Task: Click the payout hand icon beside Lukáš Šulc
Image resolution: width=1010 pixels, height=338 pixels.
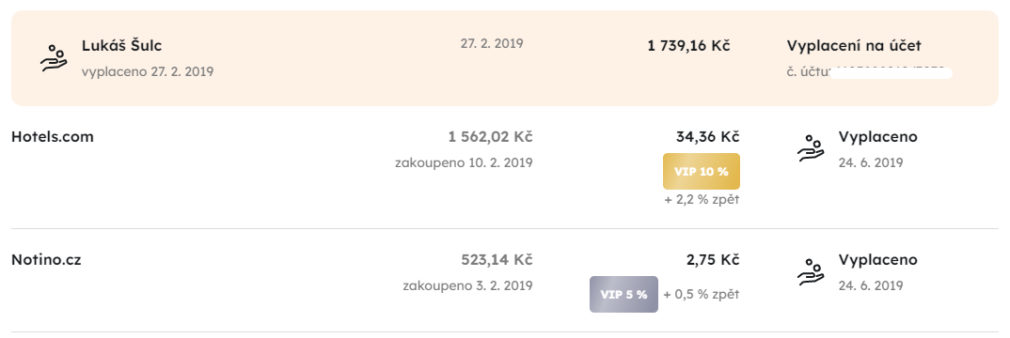Action: [54, 58]
